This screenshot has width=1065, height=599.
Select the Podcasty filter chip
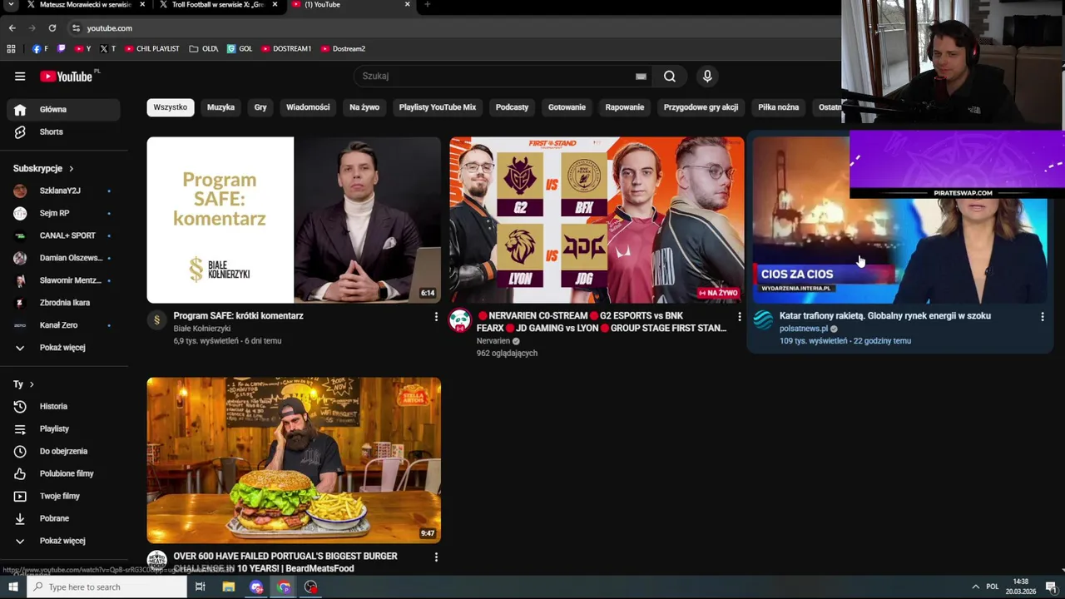(x=512, y=107)
